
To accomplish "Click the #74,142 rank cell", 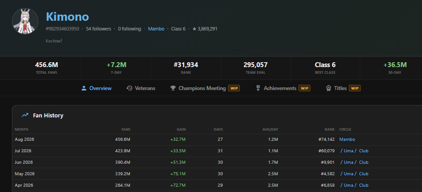I will (327, 139).
